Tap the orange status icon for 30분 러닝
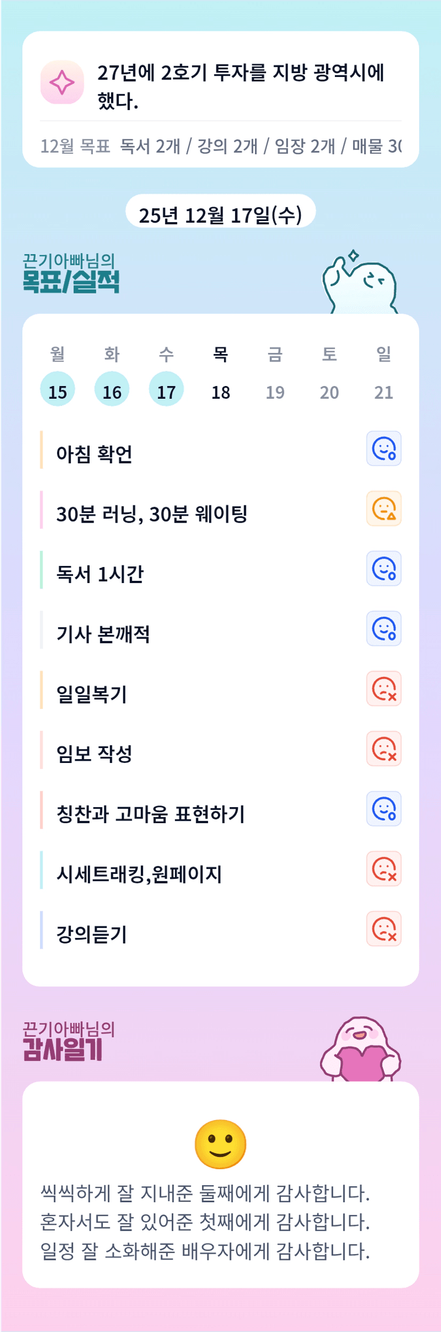 (x=383, y=508)
